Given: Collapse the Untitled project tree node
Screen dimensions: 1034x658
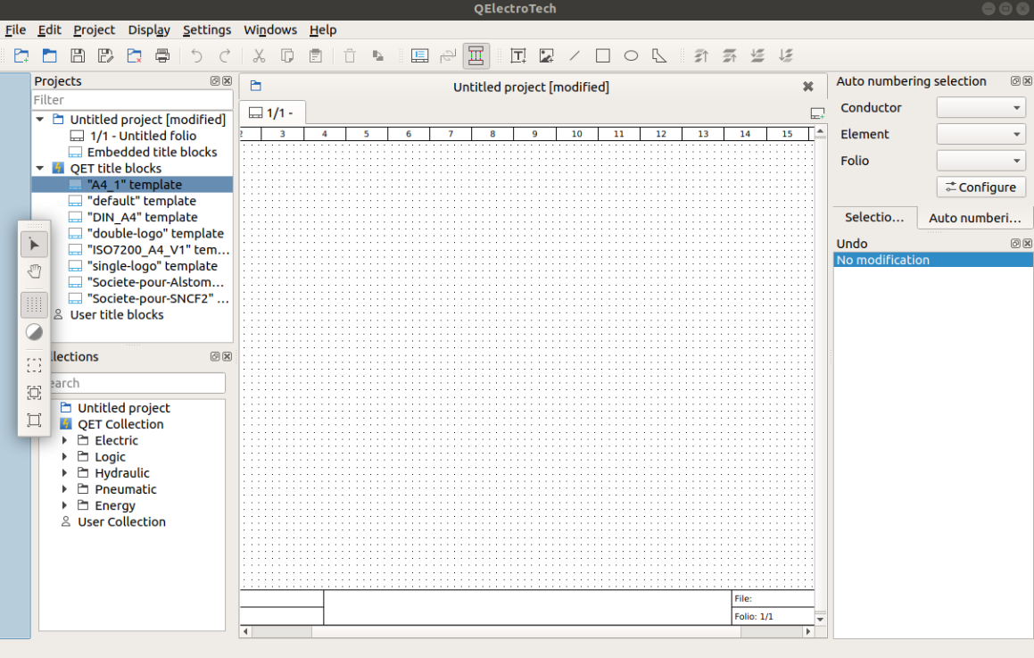Looking at the screenshot, I should 40,120.
